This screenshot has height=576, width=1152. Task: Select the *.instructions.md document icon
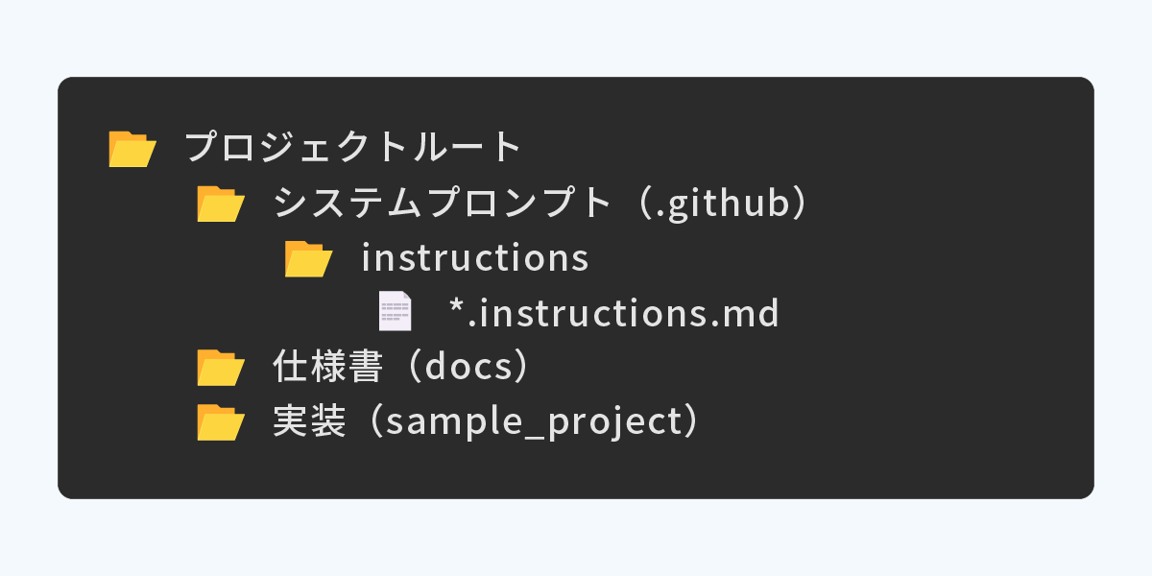(396, 312)
